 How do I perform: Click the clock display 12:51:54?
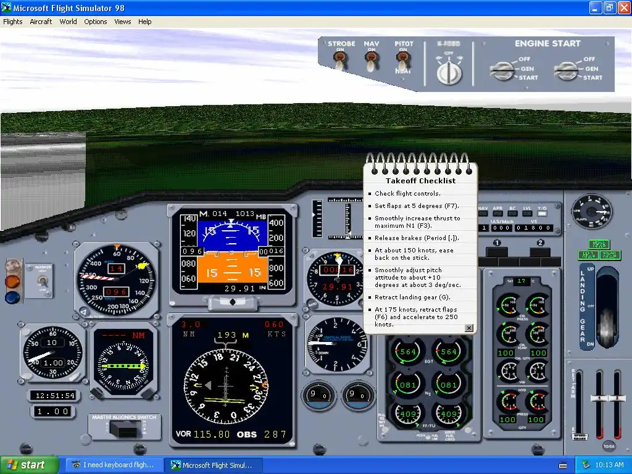55,396
